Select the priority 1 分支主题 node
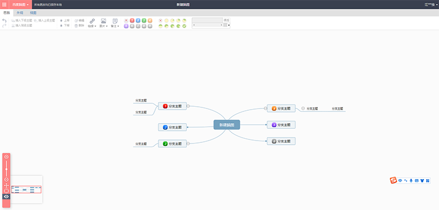This screenshot has height=210, width=439. [x=172, y=106]
